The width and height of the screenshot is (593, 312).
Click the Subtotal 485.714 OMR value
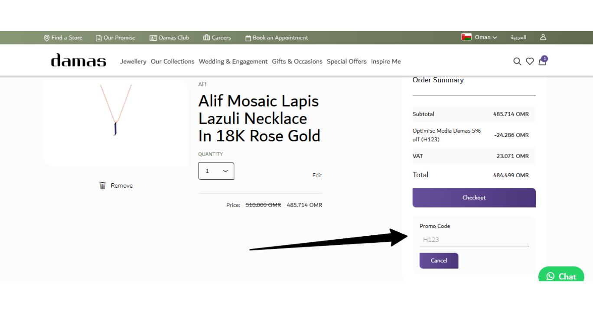tap(511, 114)
